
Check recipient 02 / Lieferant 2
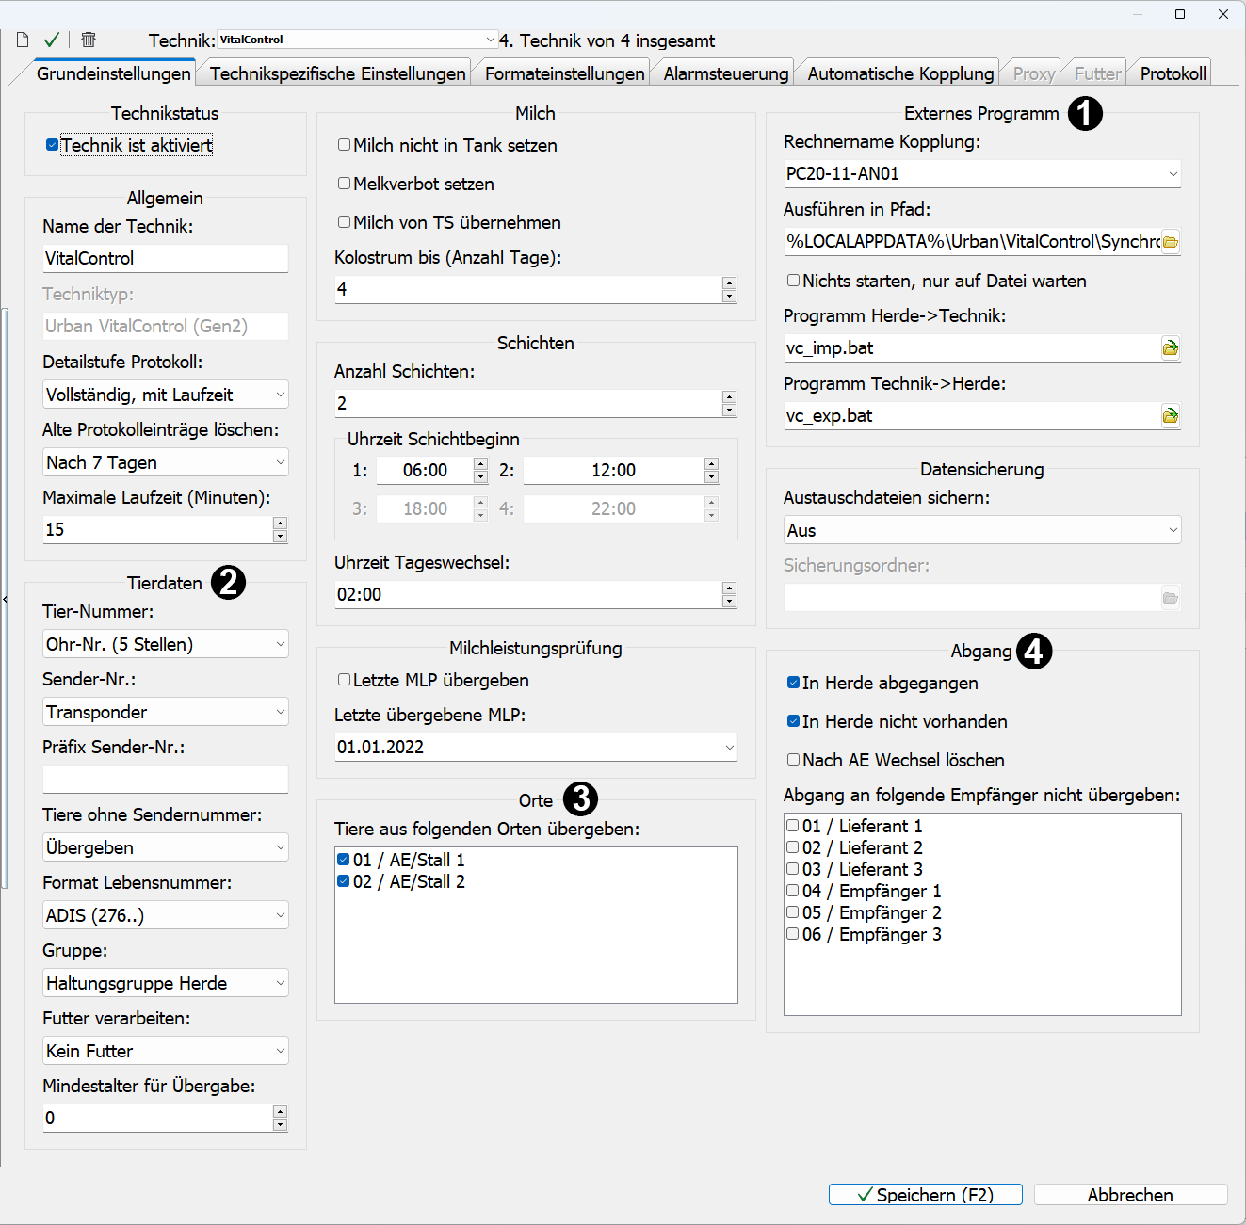click(793, 847)
